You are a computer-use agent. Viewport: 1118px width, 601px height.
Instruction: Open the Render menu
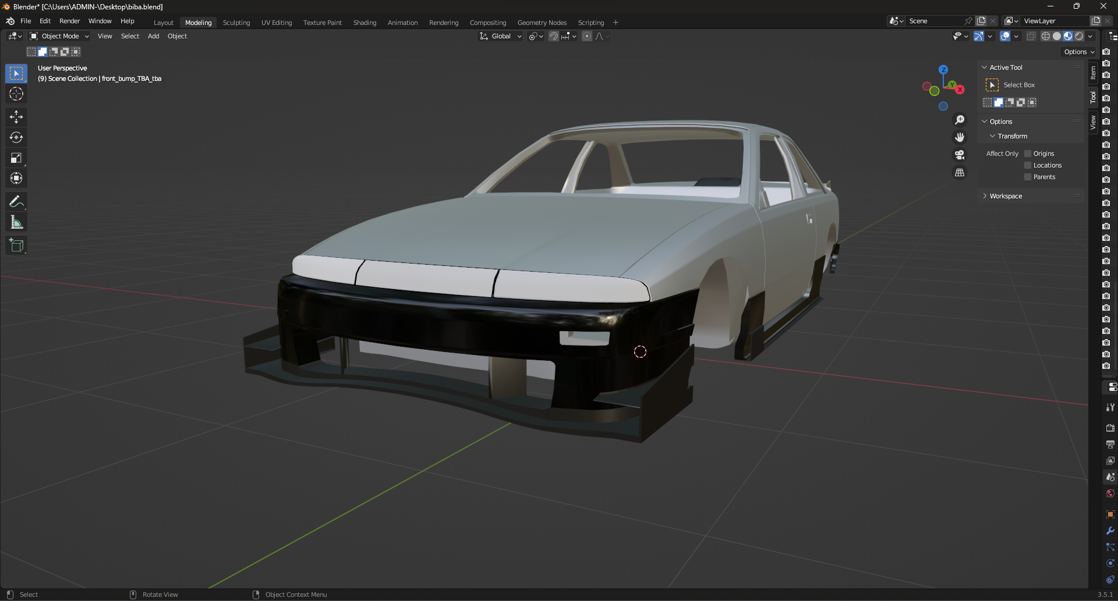tap(69, 21)
